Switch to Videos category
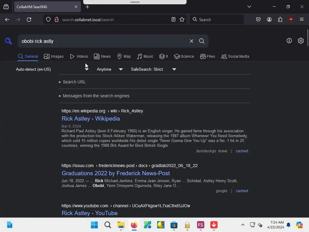Image resolution: width=309 pixels, height=232 pixels. pos(79,56)
